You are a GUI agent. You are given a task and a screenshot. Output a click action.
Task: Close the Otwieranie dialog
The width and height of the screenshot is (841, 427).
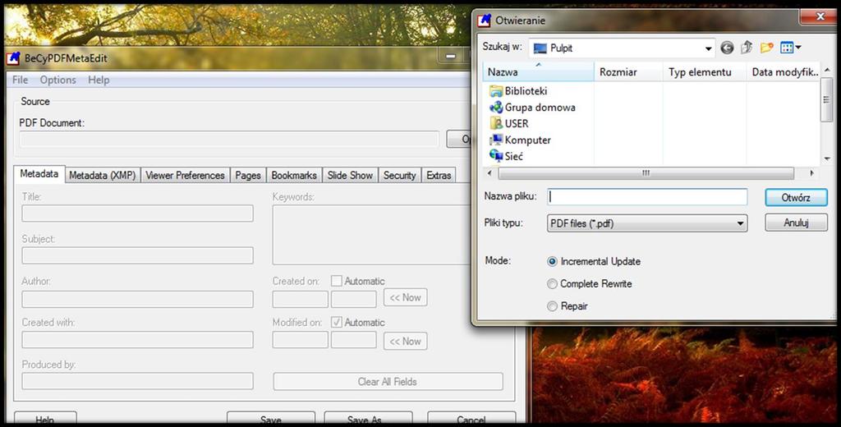(x=820, y=18)
